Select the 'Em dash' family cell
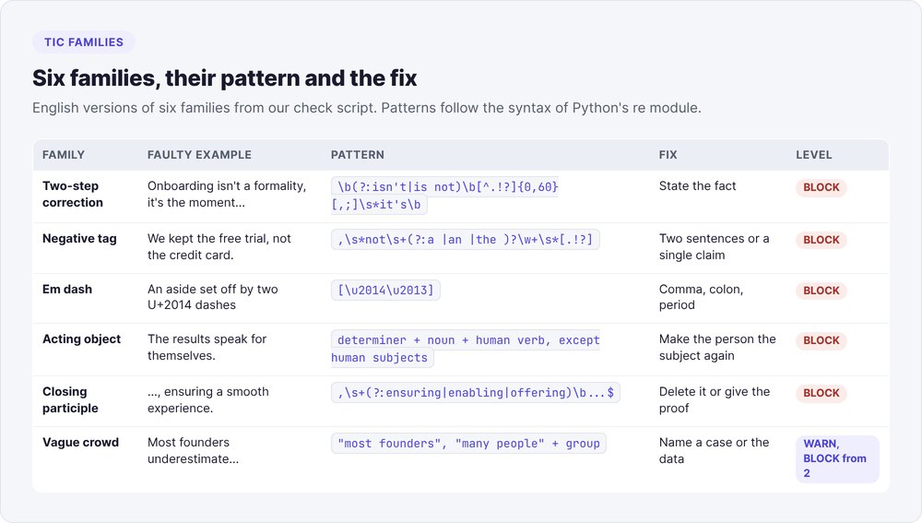The image size is (922, 523). (x=67, y=289)
